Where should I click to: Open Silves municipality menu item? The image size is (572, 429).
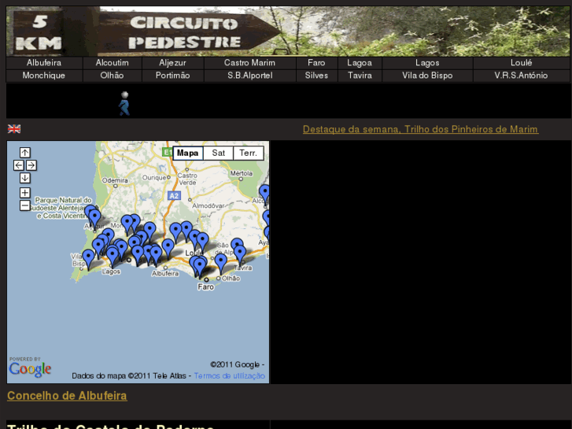(316, 76)
